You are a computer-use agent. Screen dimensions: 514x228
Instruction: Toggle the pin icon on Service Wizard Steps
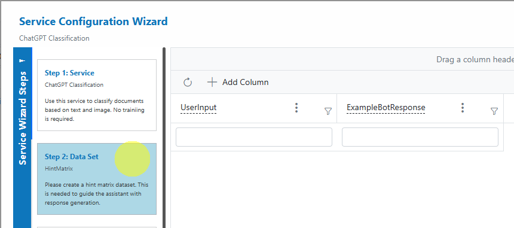tap(22, 61)
